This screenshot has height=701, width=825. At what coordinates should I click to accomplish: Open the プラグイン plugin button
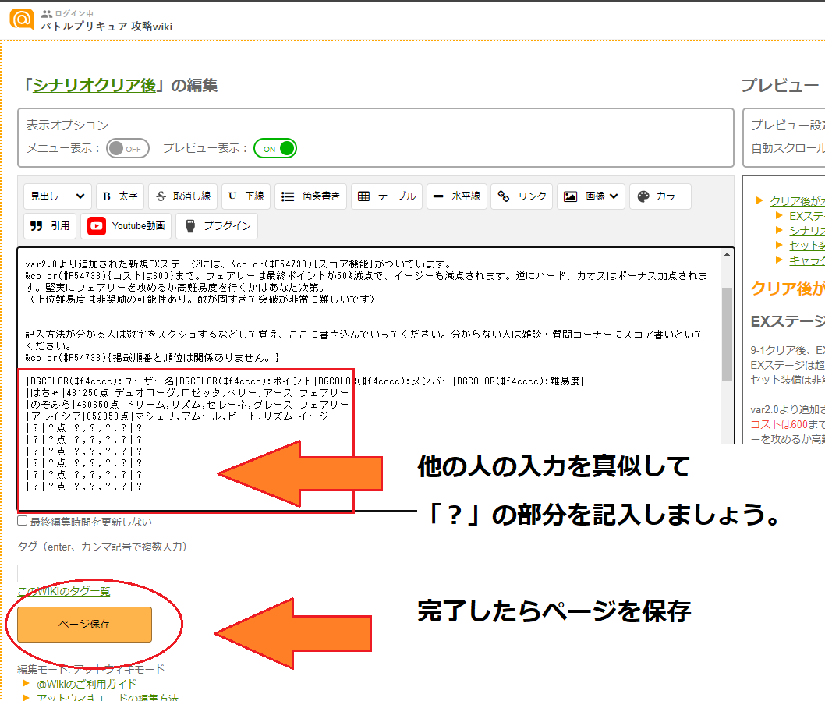(x=217, y=226)
